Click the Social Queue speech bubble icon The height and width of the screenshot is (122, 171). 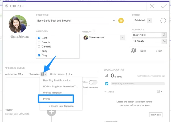tap(7, 68)
